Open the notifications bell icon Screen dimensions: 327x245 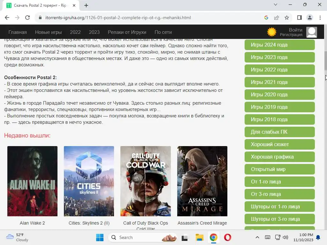point(318,237)
